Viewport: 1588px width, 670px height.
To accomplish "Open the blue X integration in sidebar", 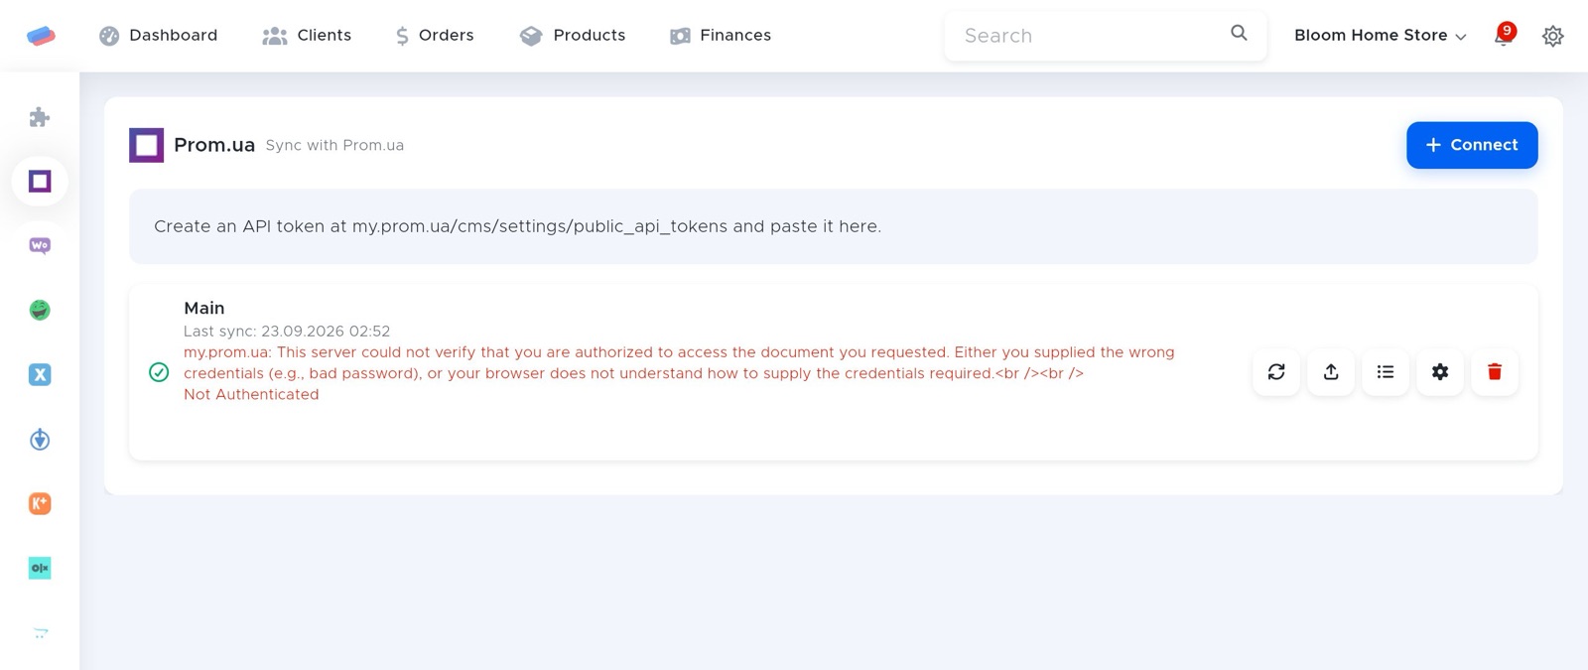I will [40, 375].
